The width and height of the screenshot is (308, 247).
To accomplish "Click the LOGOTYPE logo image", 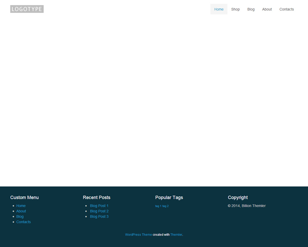I will [27, 9].
